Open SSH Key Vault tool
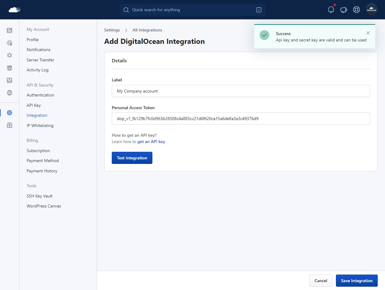The height and width of the screenshot is (290, 385). tap(39, 196)
